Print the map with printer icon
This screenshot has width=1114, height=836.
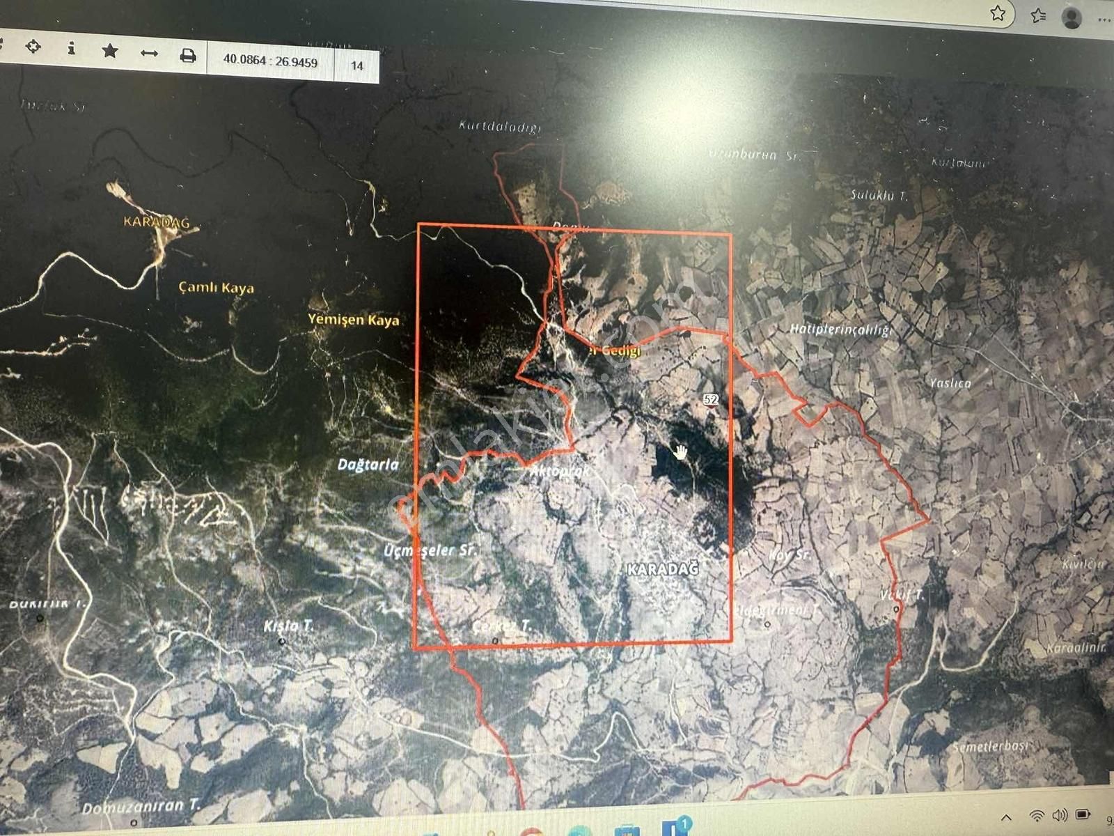point(187,56)
